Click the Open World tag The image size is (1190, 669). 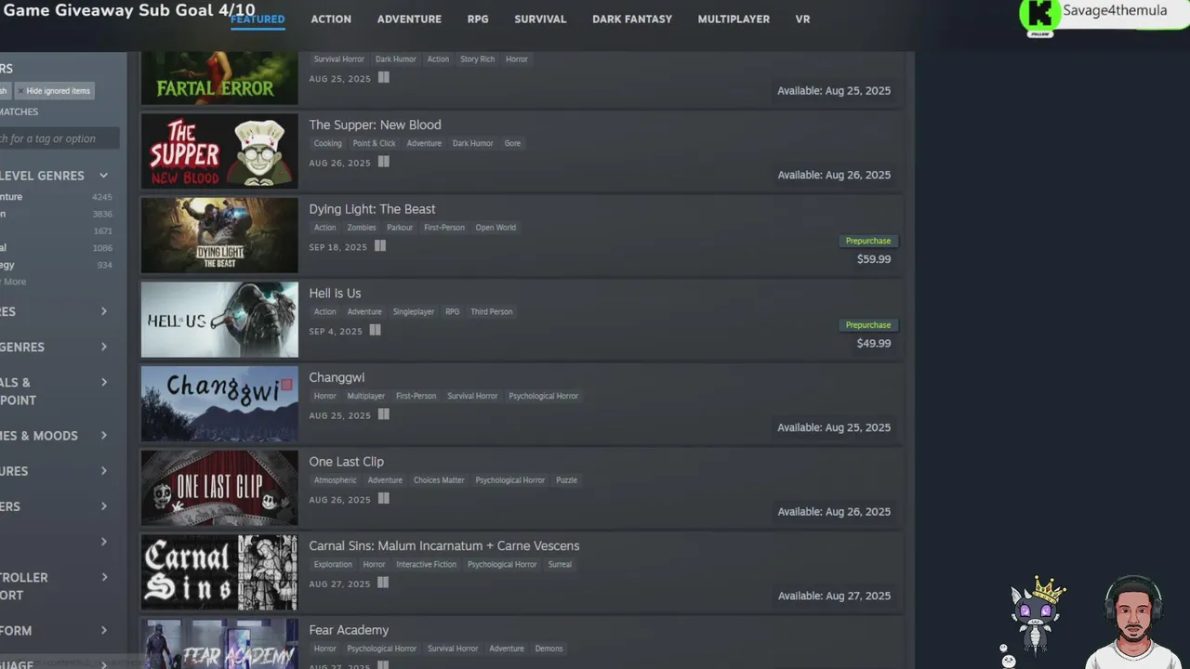pyautogui.click(x=496, y=228)
